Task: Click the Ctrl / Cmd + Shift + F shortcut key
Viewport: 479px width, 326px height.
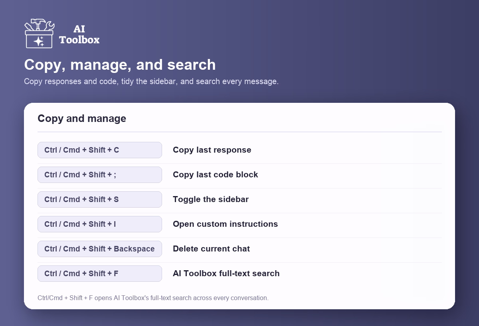Action: click(x=100, y=273)
